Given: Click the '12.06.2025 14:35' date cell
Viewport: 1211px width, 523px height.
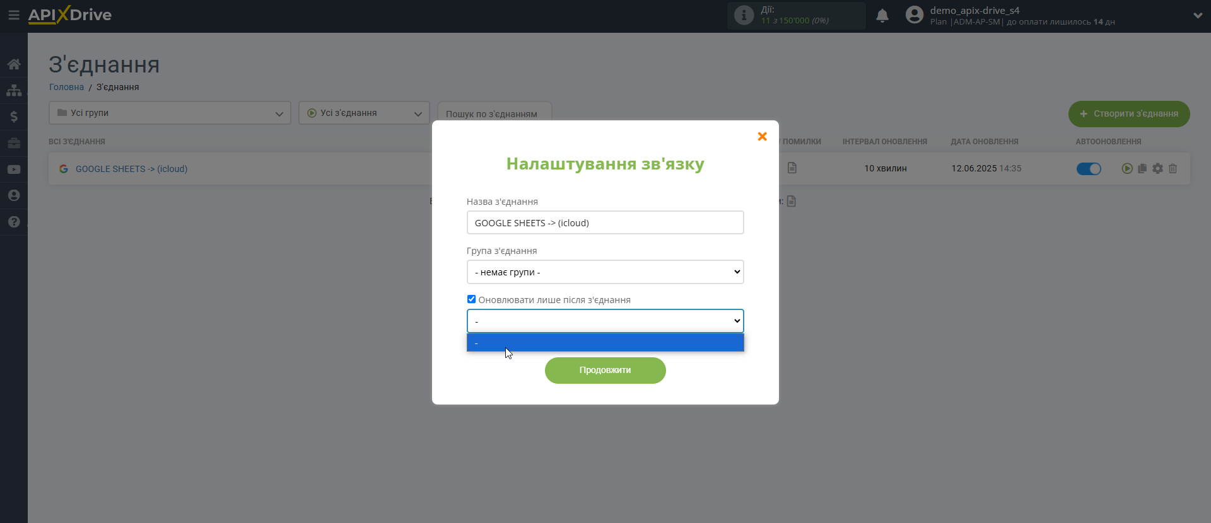Looking at the screenshot, I should point(986,168).
